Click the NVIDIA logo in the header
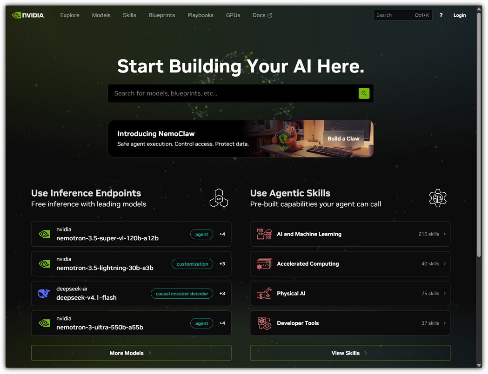This screenshot has height=374, width=488. tap(28, 15)
